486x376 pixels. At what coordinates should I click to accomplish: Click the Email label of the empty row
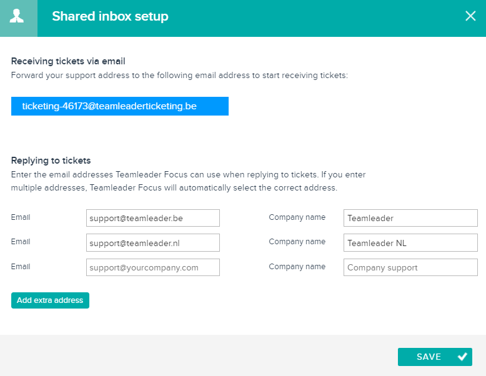[x=21, y=267]
